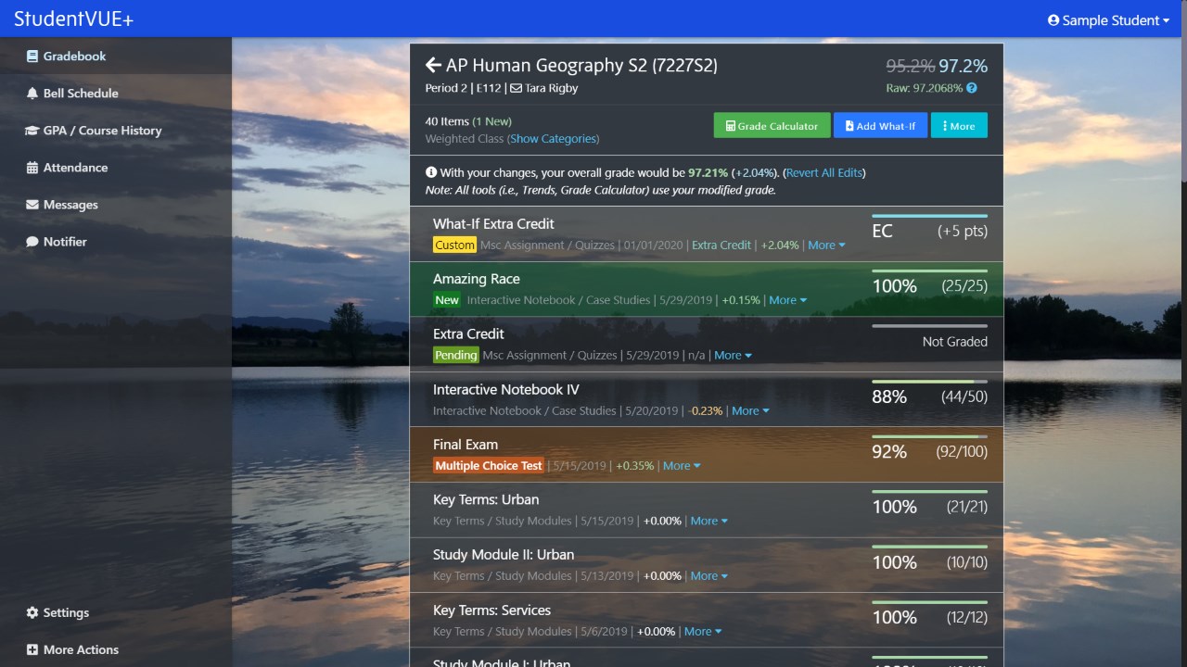This screenshot has width=1187, height=667.
Task: Click the Interactive Notebook IV score progress bar
Action: coord(929,381)
